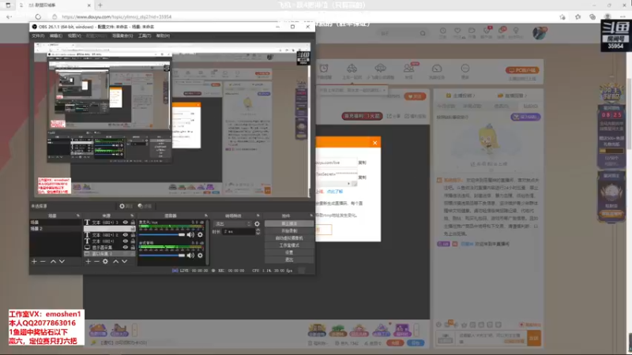
Task: Toggle visibility of 文本 (GDI+) 2 source
Action: (x=126, y=234)
